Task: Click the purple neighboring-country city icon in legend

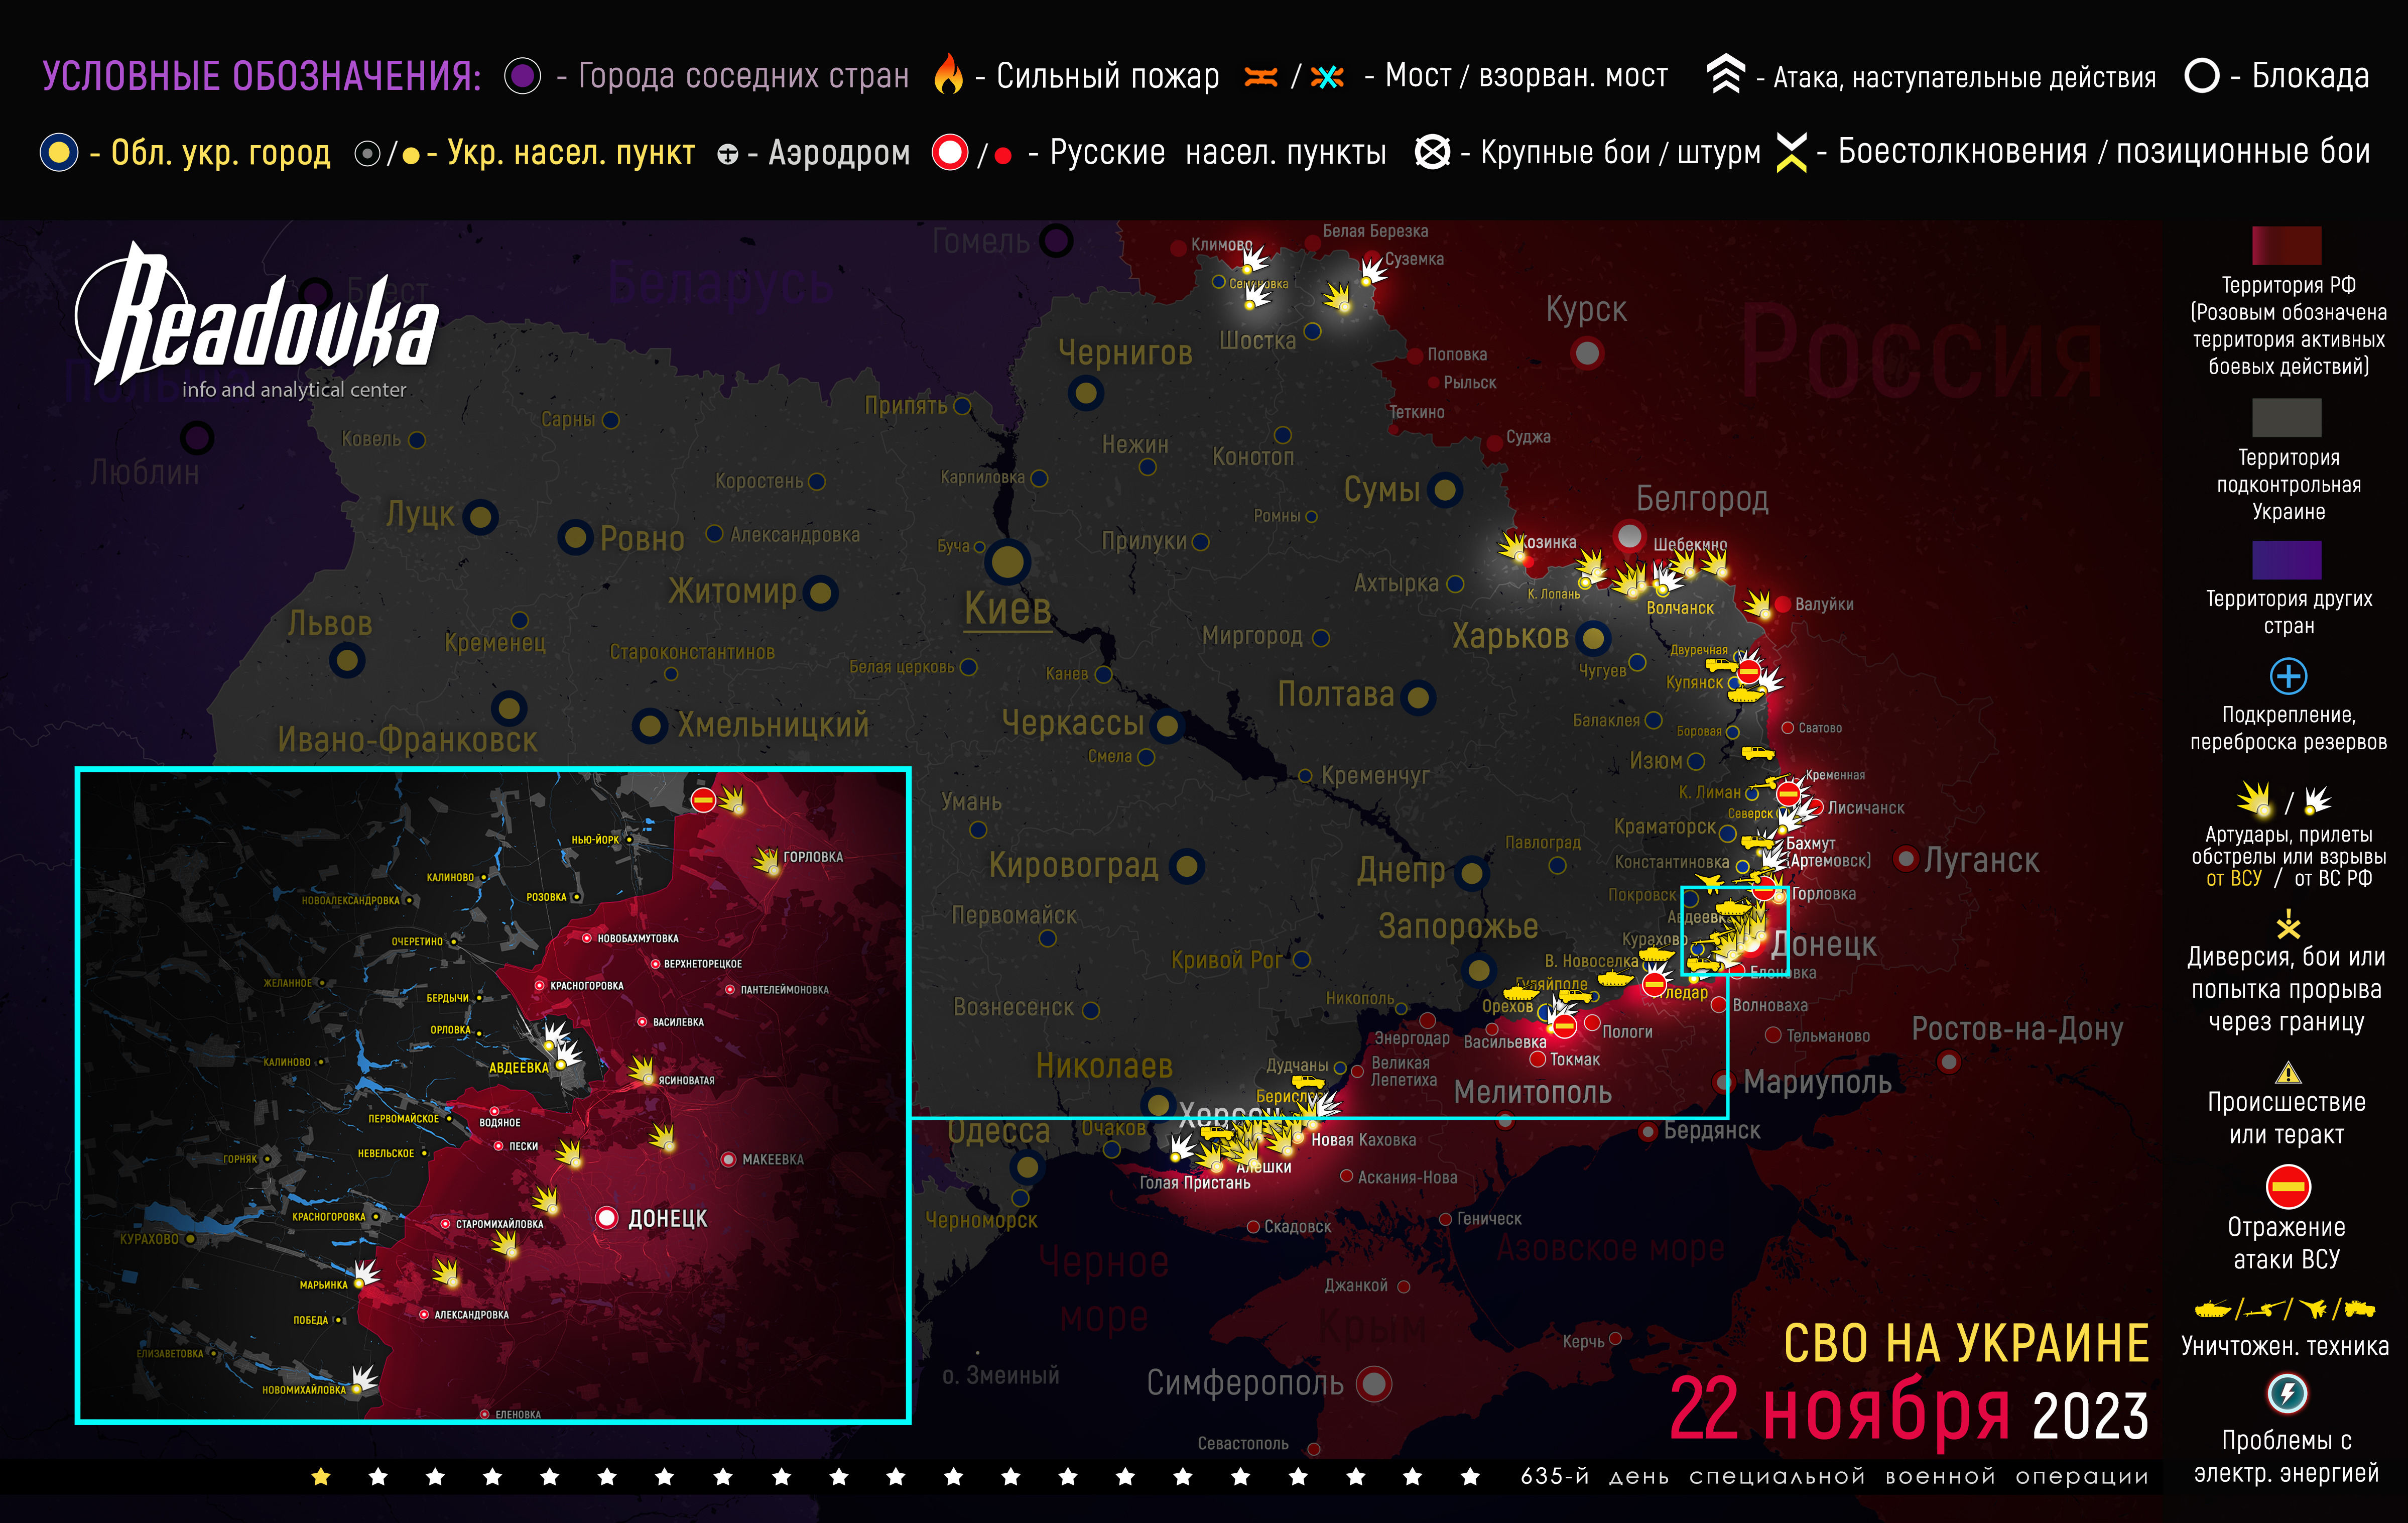Action: click(522, 75)
